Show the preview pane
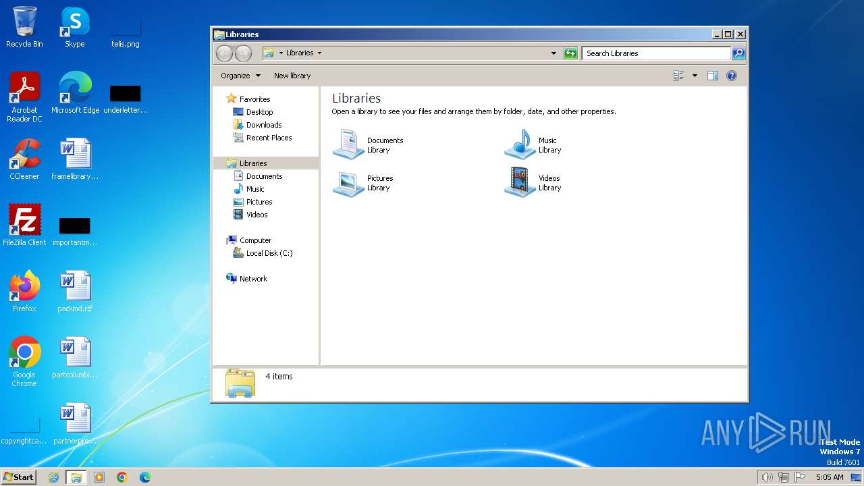This screenshot has height=486, width=864. pos(713,76)
